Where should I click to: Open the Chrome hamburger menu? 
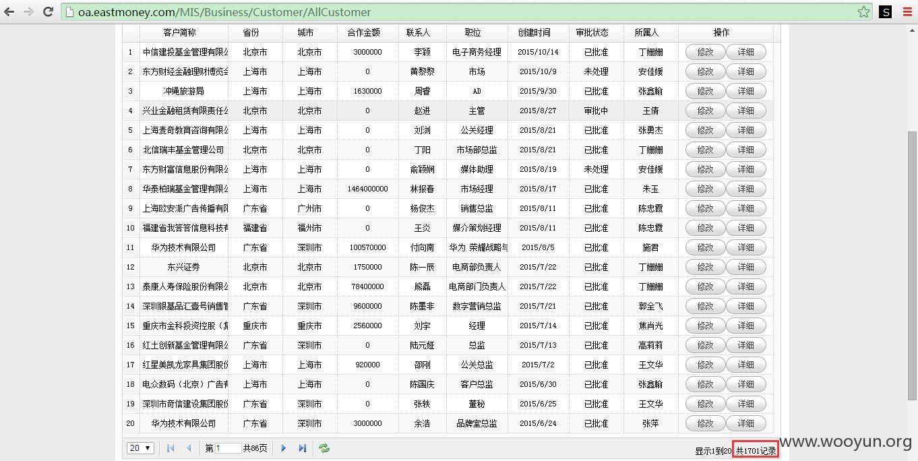[x=907, y=11]
